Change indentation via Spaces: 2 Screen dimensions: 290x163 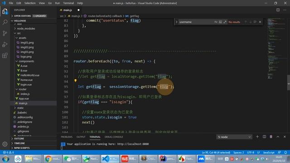[238, 153]
